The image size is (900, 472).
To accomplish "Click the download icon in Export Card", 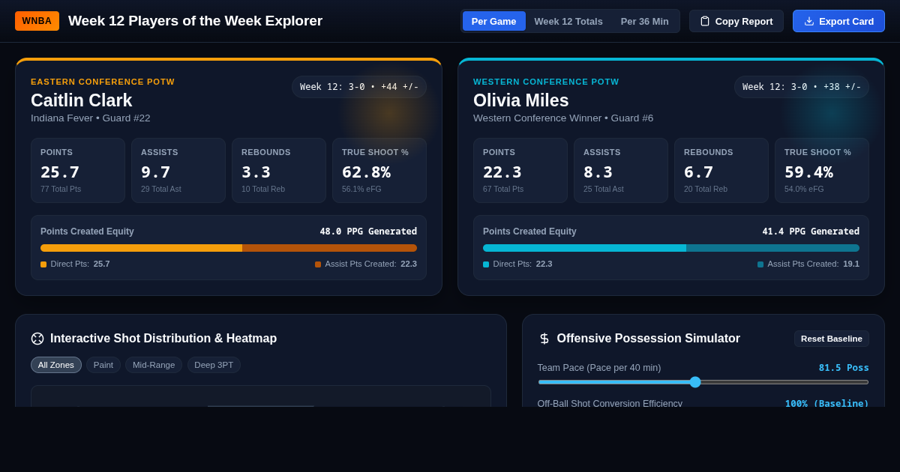I will (x=809, y=21).
